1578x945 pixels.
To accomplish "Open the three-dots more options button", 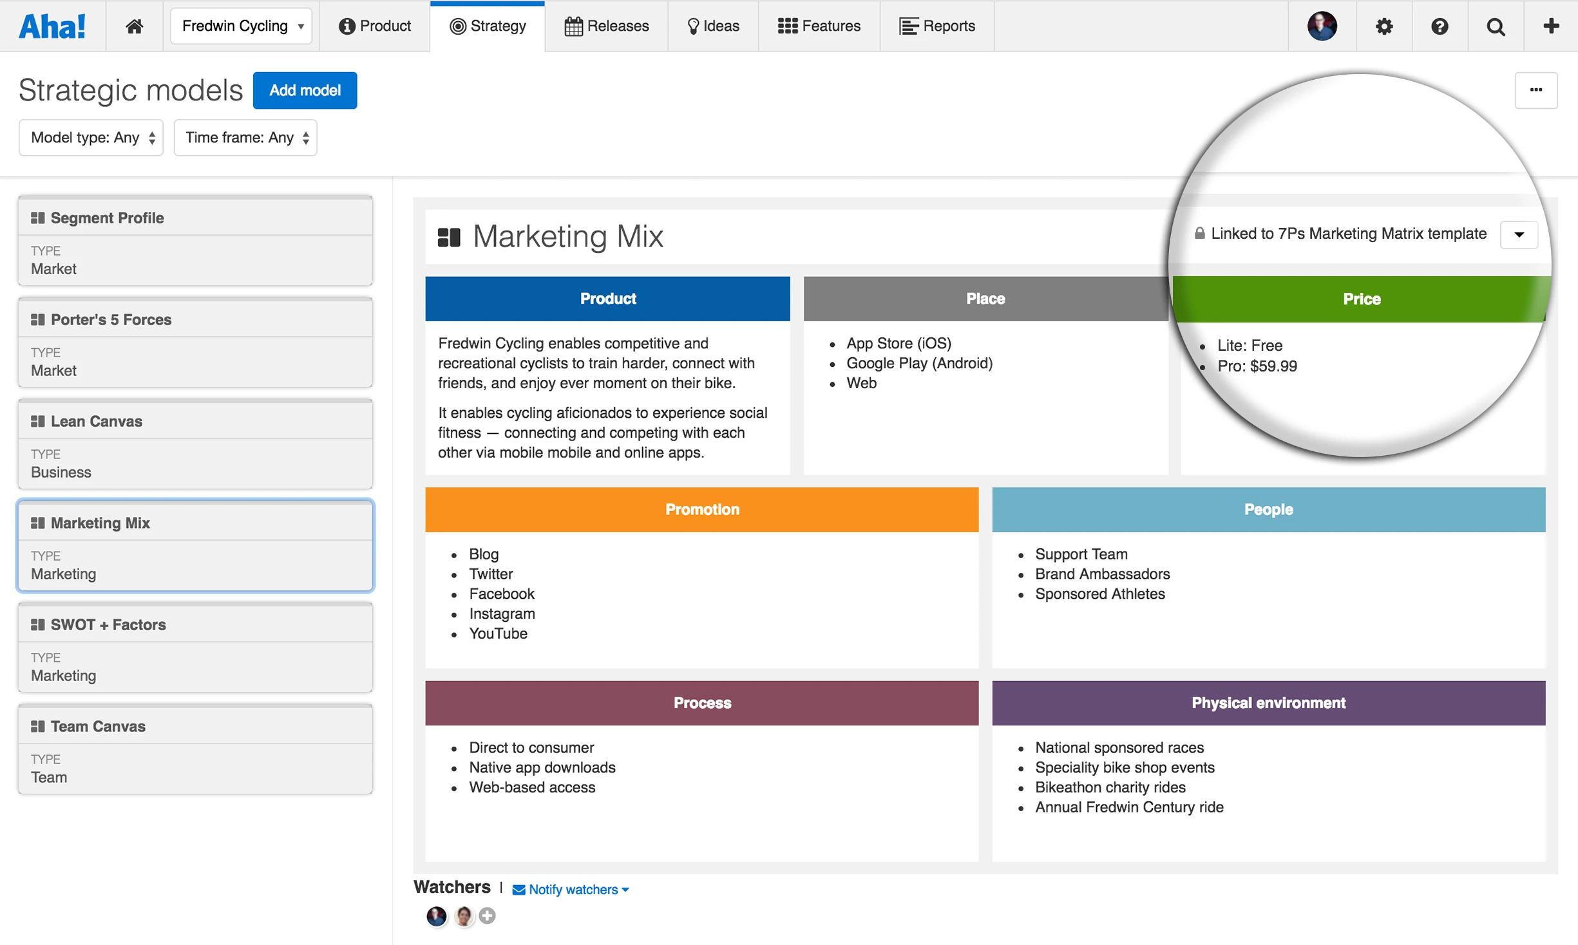I will click(x=1535, y=90).
